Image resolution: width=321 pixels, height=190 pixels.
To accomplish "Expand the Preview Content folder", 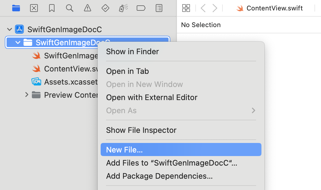I will 27,95.
